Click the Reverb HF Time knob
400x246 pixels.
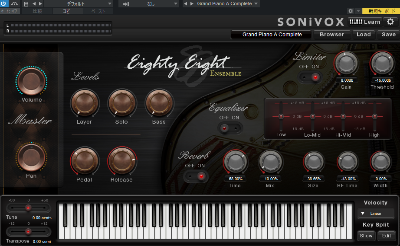click(x=348, y=162)
